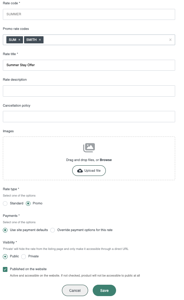This screenshot has width=184, height=300.
Task: Focus the Rate code field
Action: [89, 14]
